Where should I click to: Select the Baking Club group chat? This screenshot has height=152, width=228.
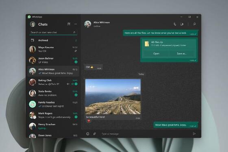click(53, 82)
